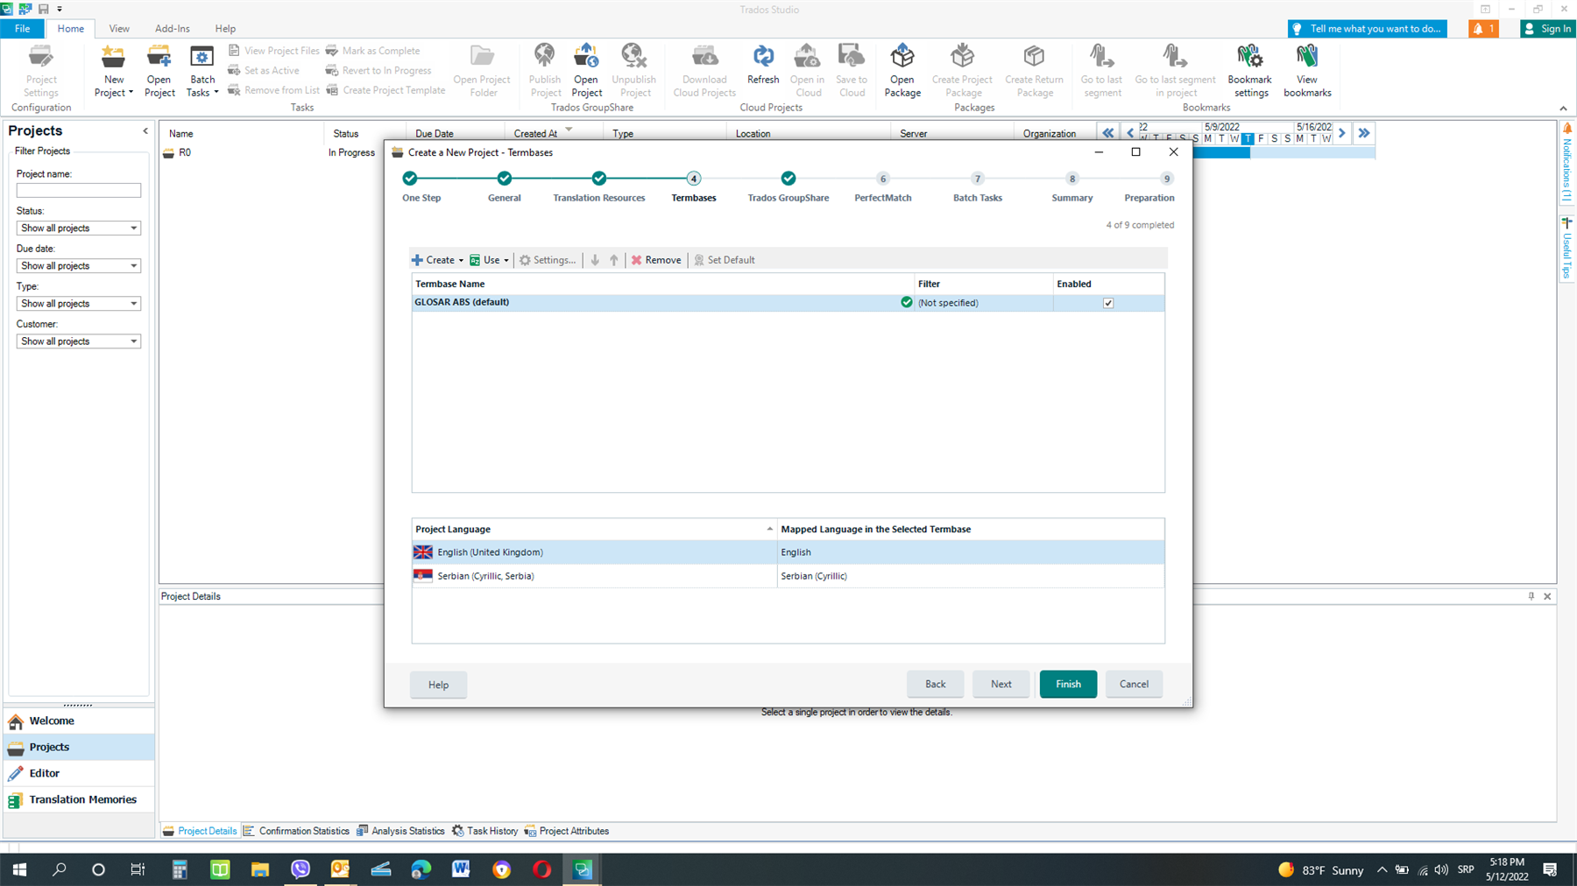1577x886 pixels.
Task: Open the File menu
Action: tap(22, 29)
